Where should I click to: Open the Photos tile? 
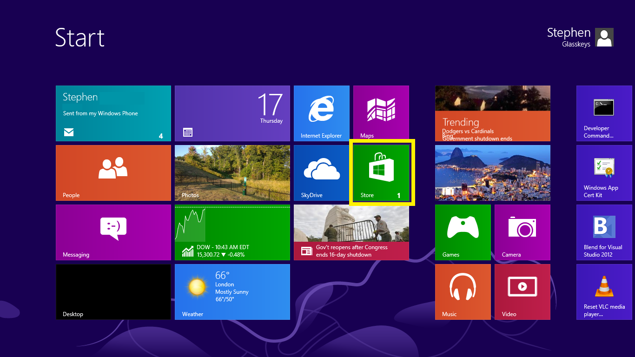pyautogui.click(x=232, y=172)
